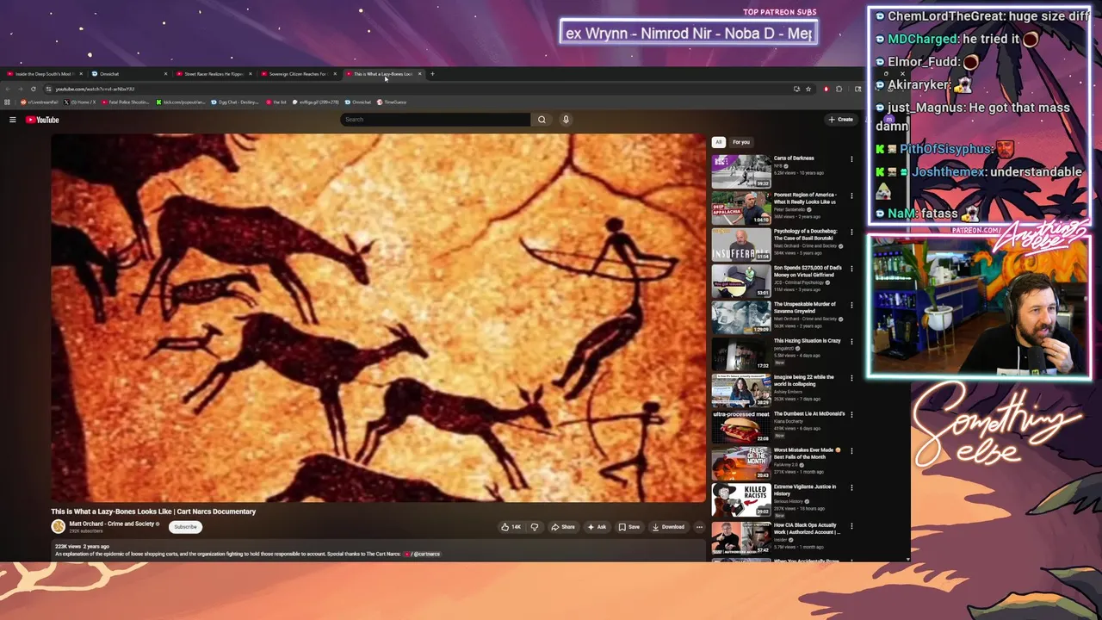Open options menu for Son Spends $275,000
Image resolution: width=1102 pixels, height=620 pixels.
(x=851, y=268)
